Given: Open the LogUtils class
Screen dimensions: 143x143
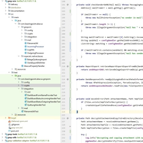Looking at the screenshot, I should 31,50.
